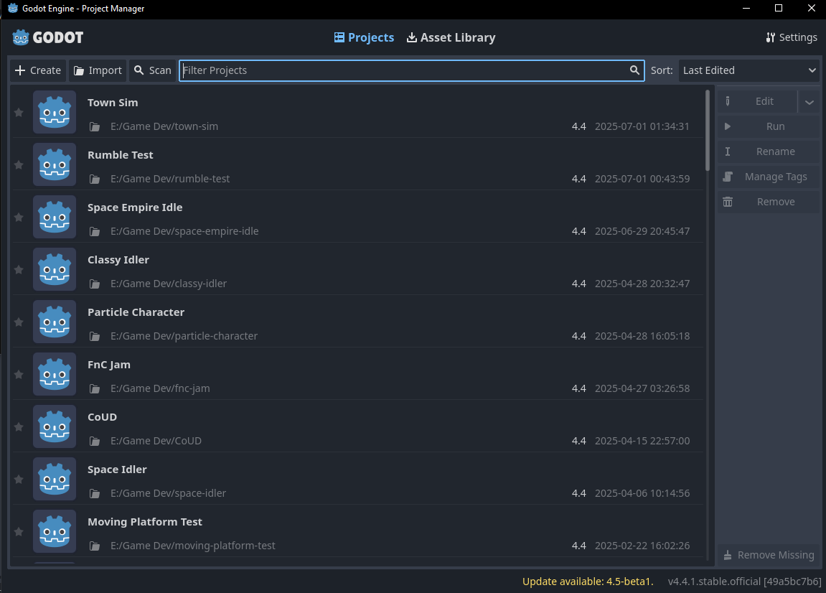The height and width of the screenshot is (593, 826).
Task: Open the Update available 4.5-beta1 link
Action: (588, 582)
